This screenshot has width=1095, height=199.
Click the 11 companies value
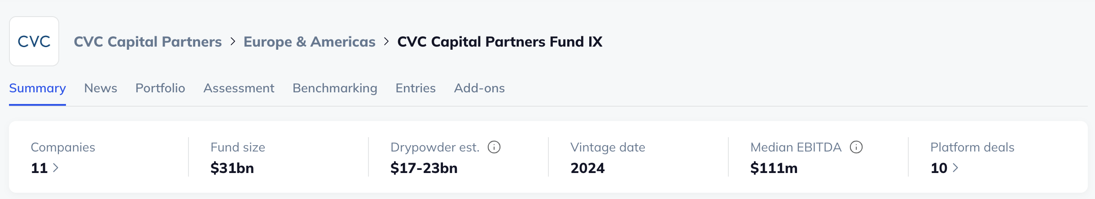pyautogui.click(x=39, y=168)
